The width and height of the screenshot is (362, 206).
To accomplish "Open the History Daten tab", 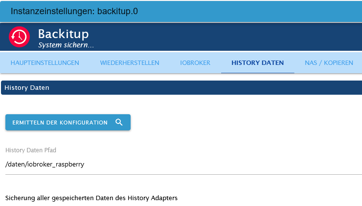I will (257, 62).
